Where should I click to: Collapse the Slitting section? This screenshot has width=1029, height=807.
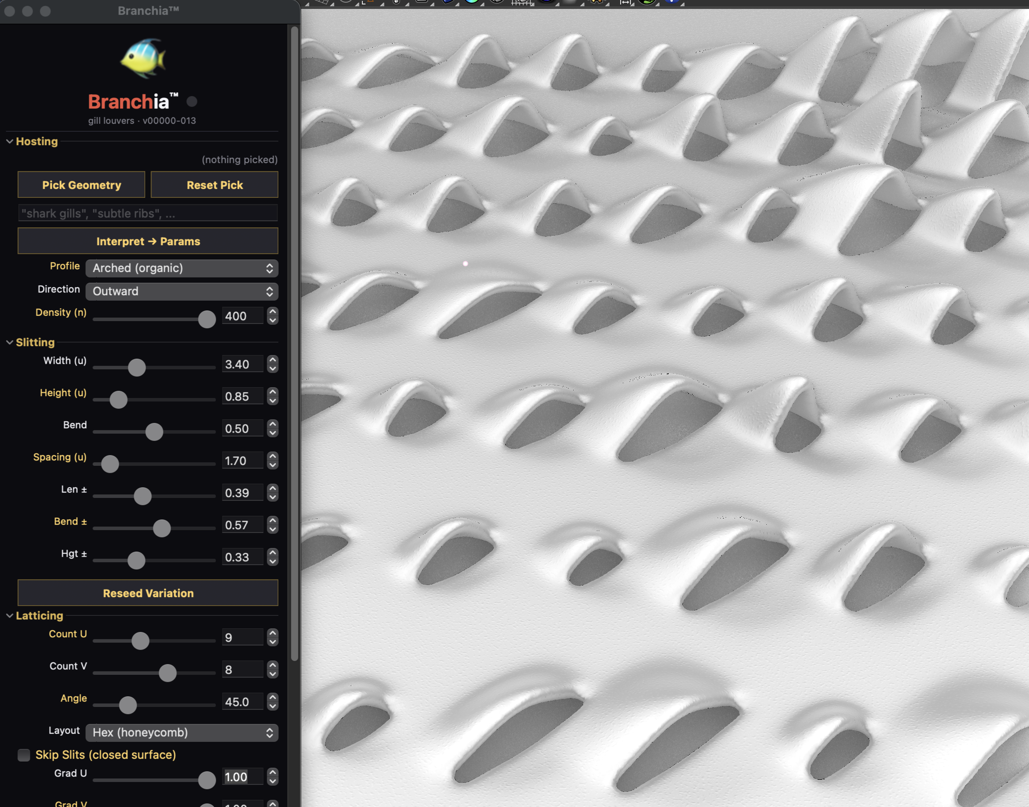coord(9,342)
